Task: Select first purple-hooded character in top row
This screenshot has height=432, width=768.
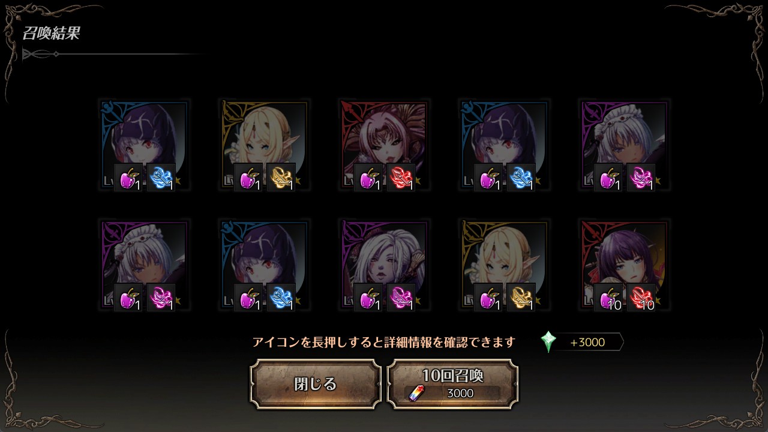Action: [144, 145]
